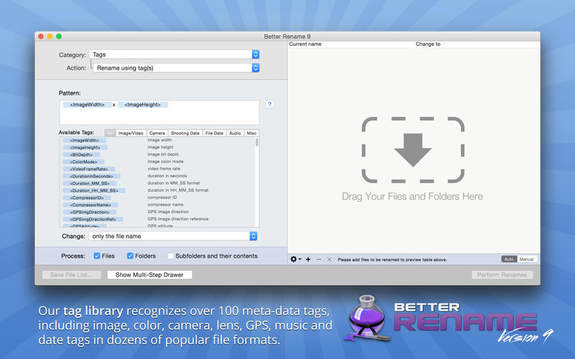Image resolution: width=575 pixels, height=359 pixels.
Task: Click Show Multi-Step Drawer
Action: point(149,275)
